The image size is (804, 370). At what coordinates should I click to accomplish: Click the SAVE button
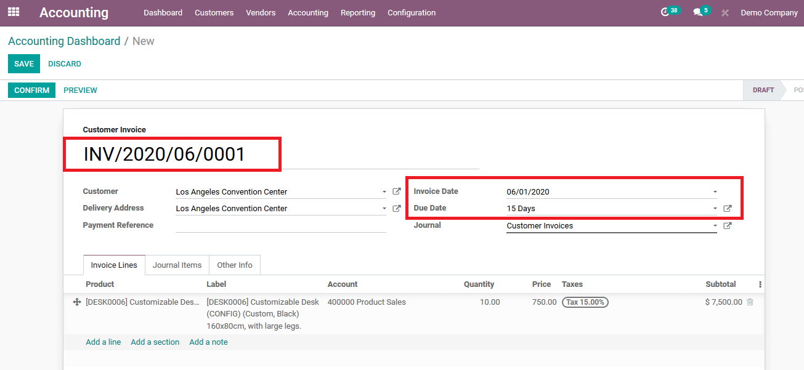24,64
